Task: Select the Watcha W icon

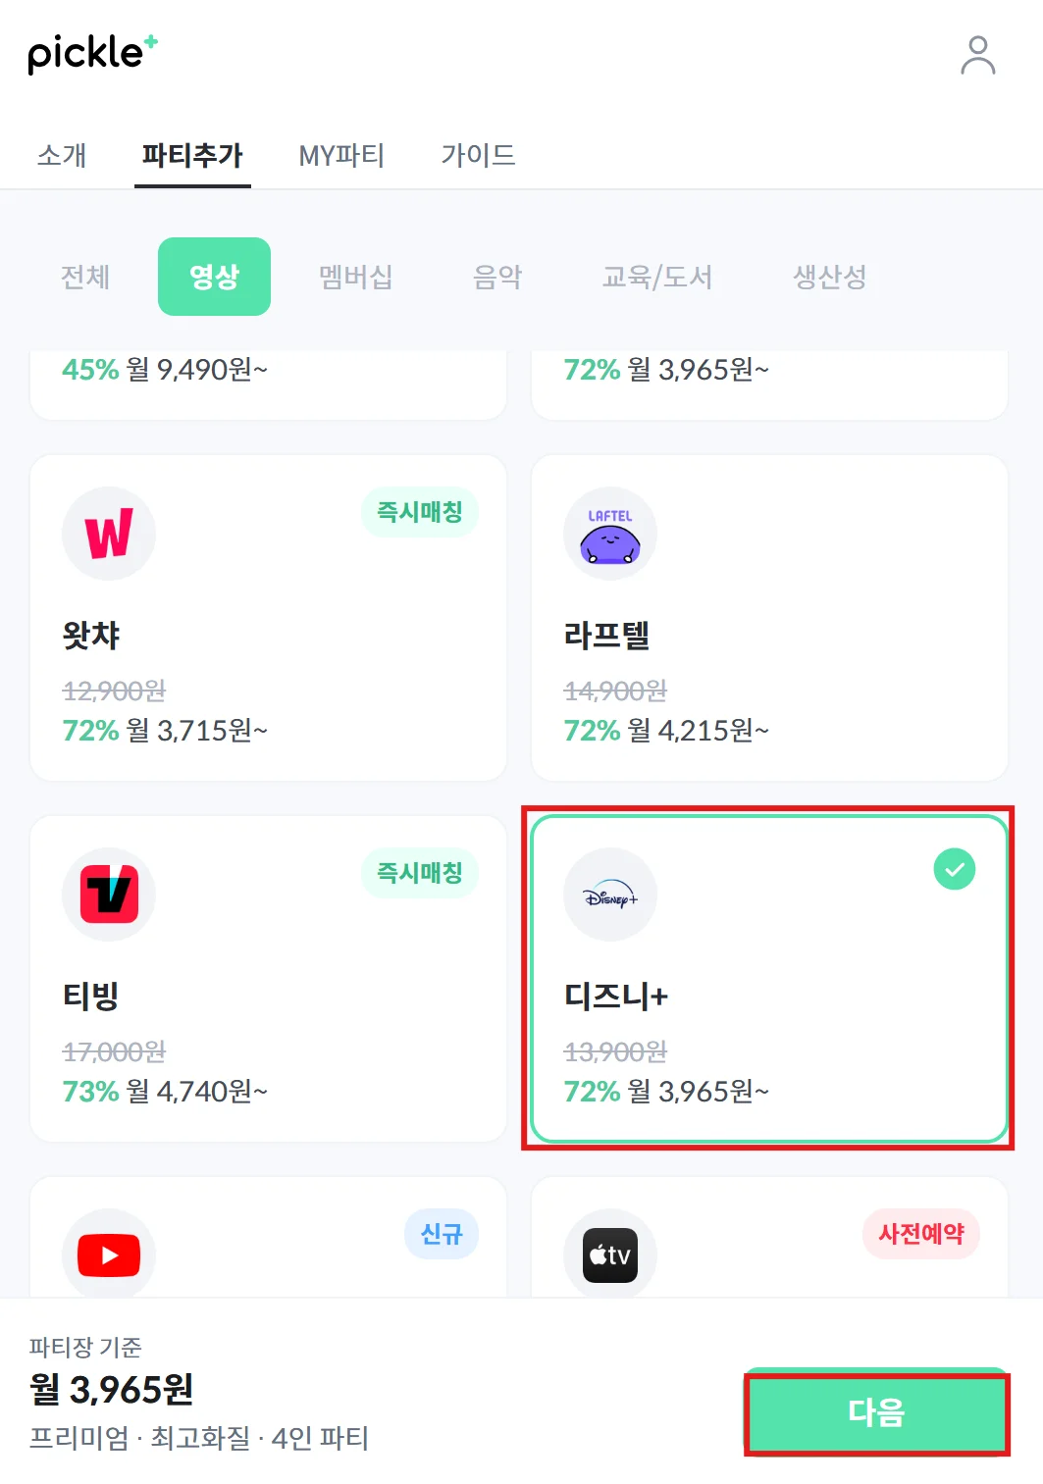Action: pos(109,534)
